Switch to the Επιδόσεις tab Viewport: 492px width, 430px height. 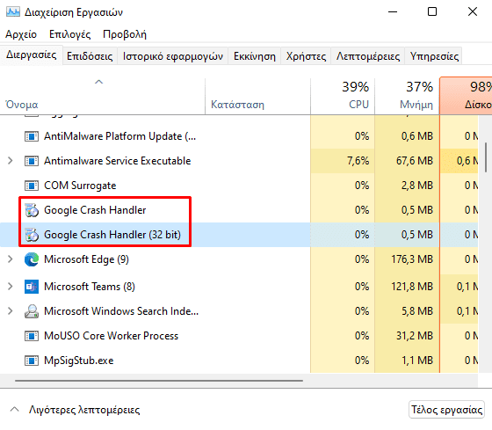click(x=90, y=56)
